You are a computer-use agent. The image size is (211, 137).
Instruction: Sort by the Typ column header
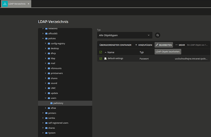click(142, 52)
